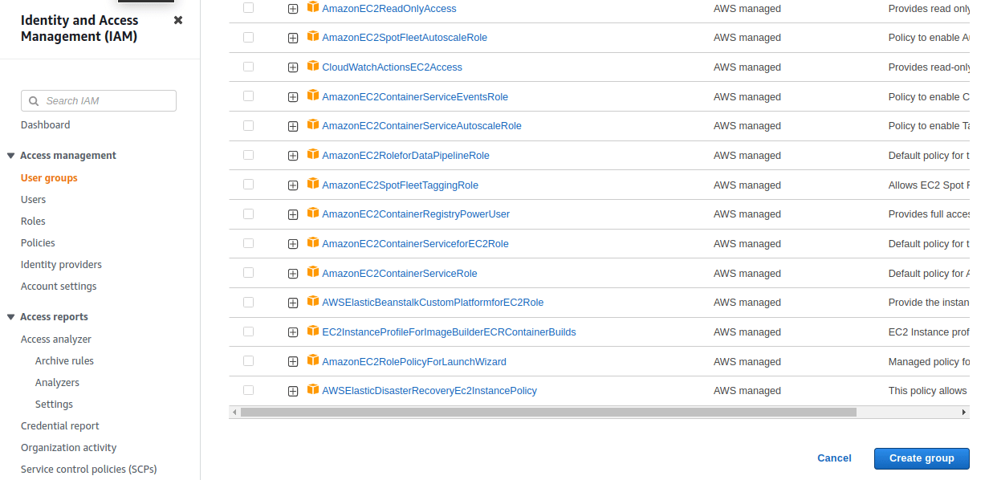Go to Archive rules under Access analyzer
Screen dimensions: 993x480
pyautogui.click(x=64, y=361)
